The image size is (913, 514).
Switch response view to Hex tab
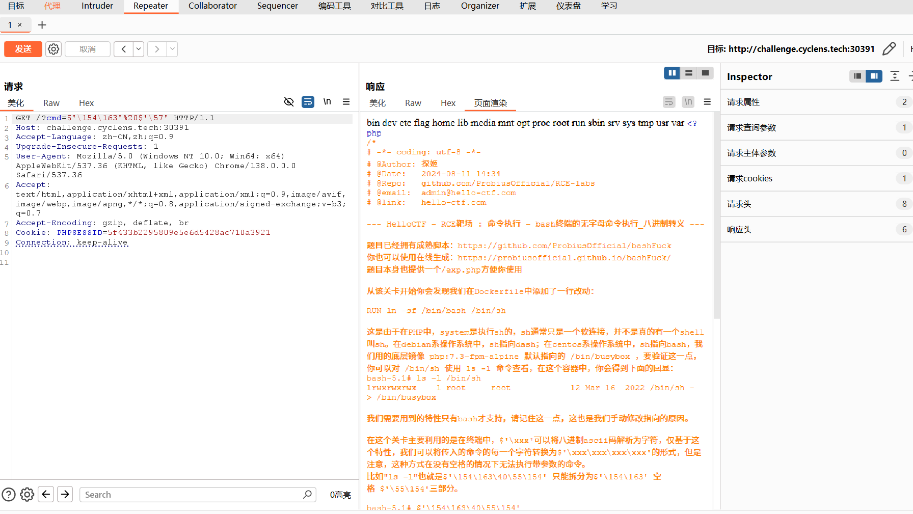coord(448,103)
